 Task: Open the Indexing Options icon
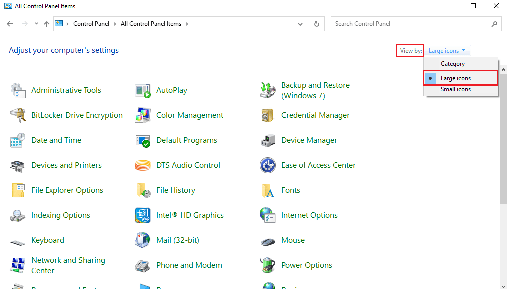[18, 215]
